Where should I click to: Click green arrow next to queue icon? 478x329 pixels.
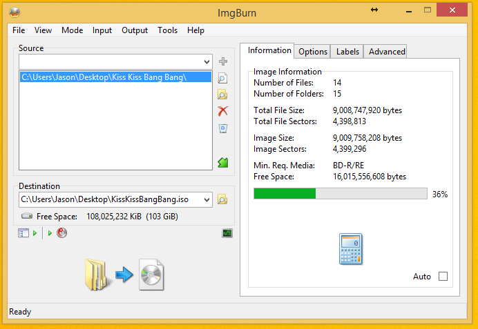pyautogui.click(x=35, y=233)
